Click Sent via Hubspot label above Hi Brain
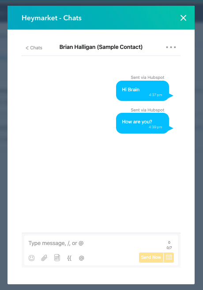 tap(147, 78)
